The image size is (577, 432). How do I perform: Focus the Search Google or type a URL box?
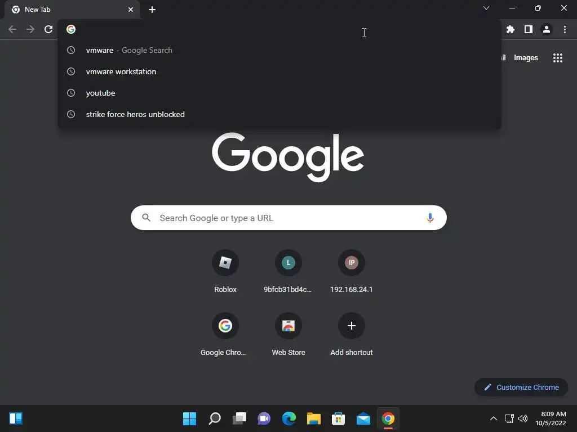[288, 218]
